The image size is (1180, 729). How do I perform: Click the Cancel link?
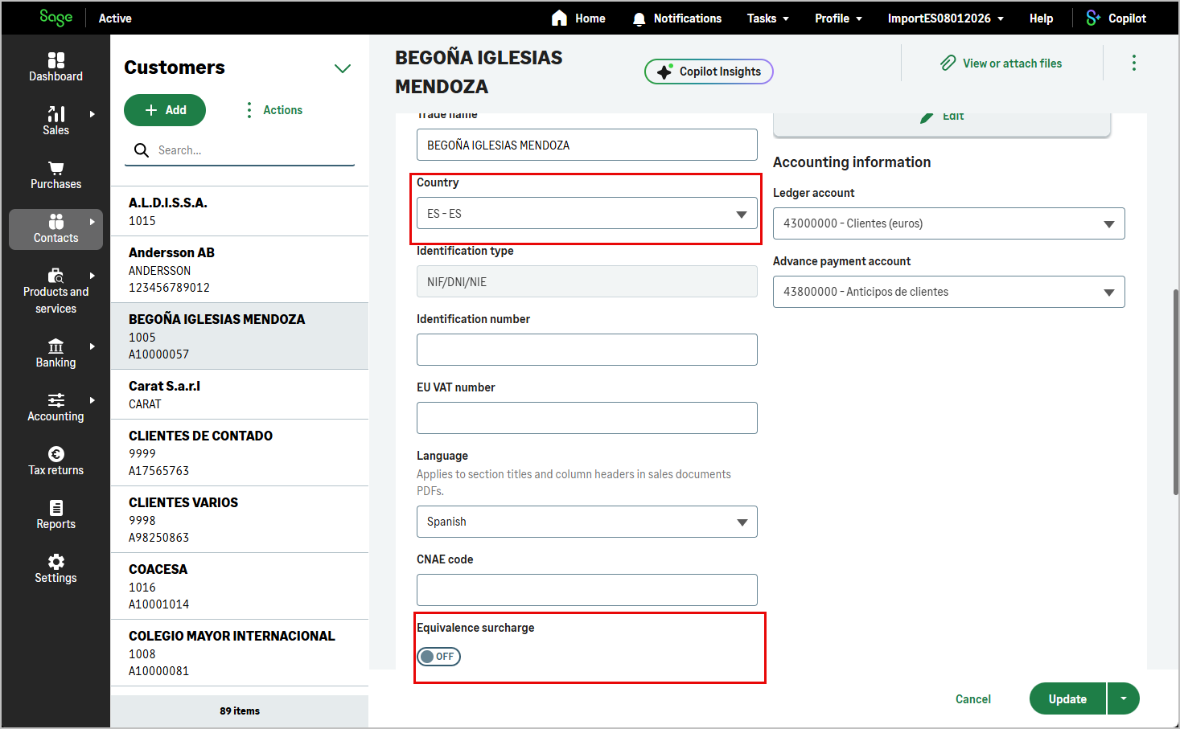pos(973,699)
